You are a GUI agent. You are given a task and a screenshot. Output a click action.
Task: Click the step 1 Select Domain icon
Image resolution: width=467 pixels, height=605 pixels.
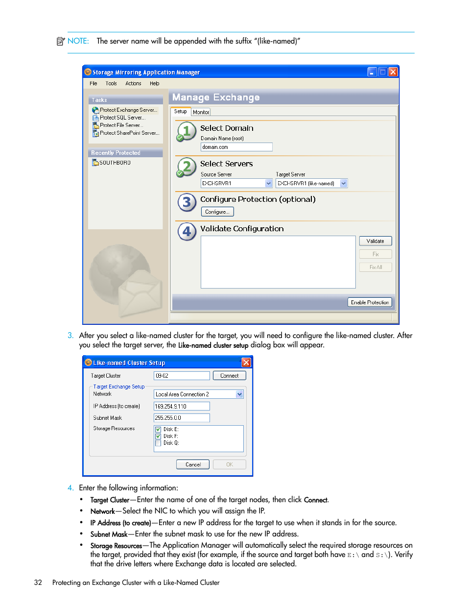point(187,132)
